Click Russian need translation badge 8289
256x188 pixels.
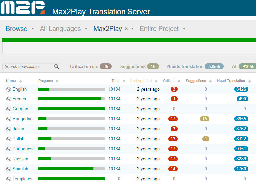[241, 159]
